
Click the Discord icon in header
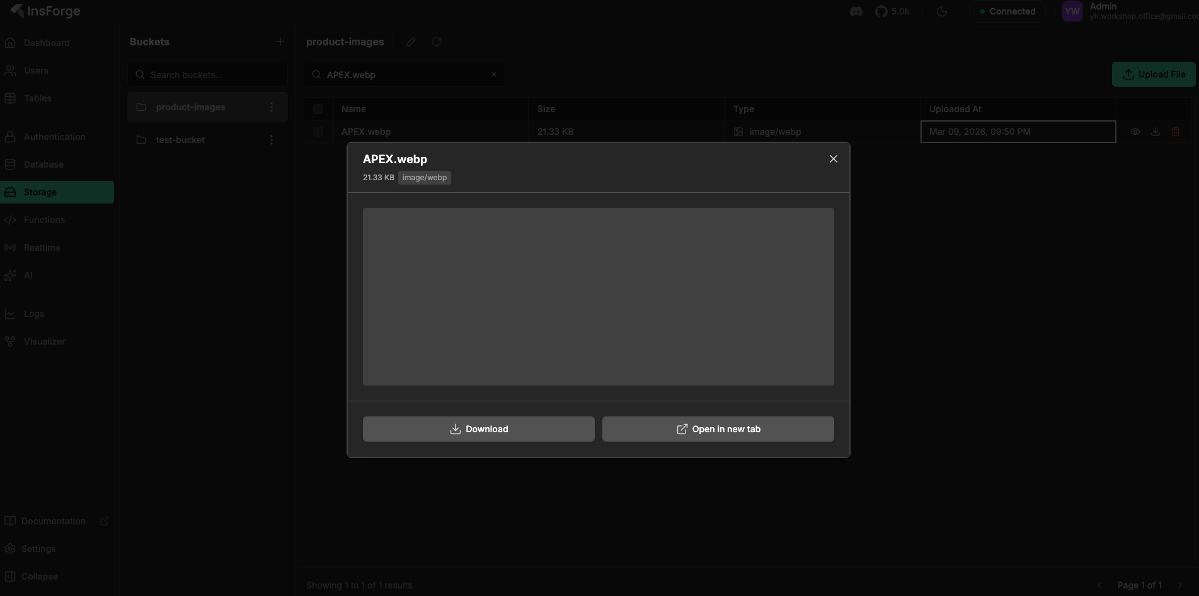856,11
